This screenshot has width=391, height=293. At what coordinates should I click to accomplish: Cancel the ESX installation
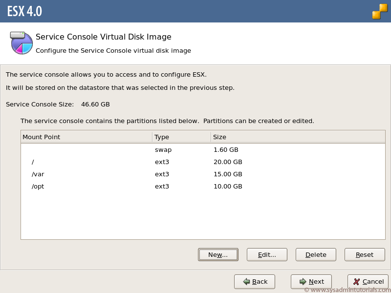click(x=368, y=282)
